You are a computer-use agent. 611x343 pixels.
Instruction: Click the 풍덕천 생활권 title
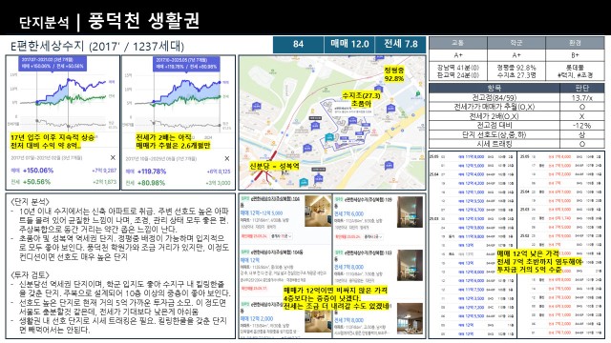(x=144, y=21)
